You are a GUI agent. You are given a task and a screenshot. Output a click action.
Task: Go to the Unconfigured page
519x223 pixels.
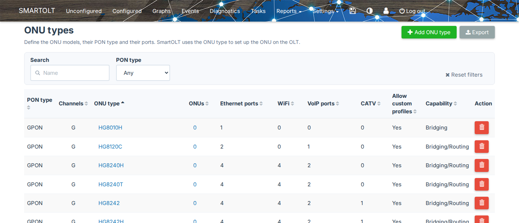tap(84, 11)
